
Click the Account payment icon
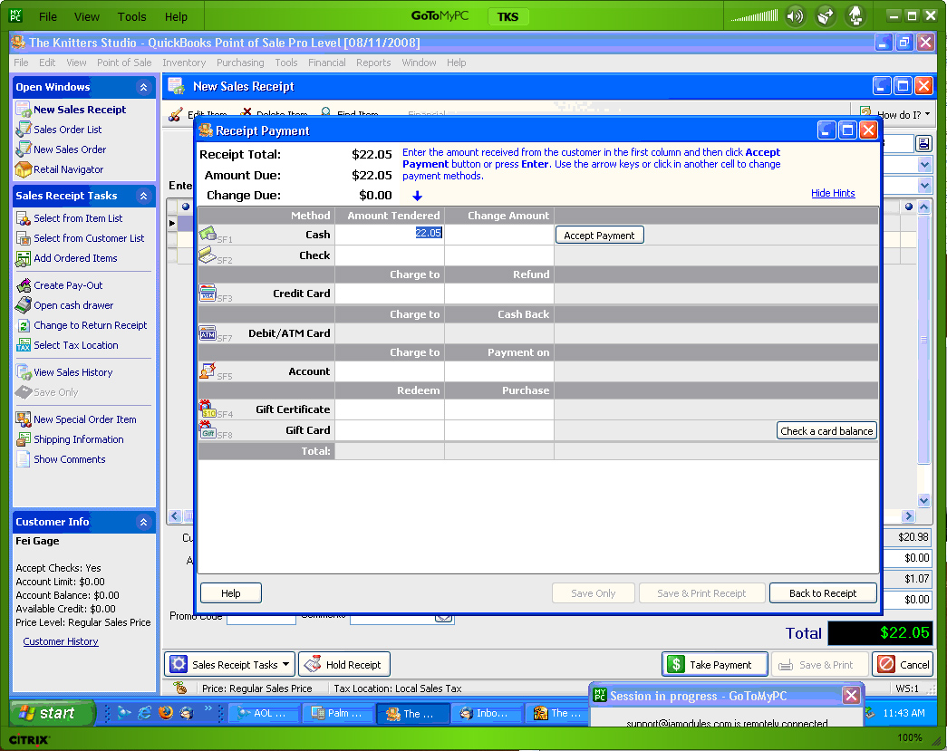[208, 371]
